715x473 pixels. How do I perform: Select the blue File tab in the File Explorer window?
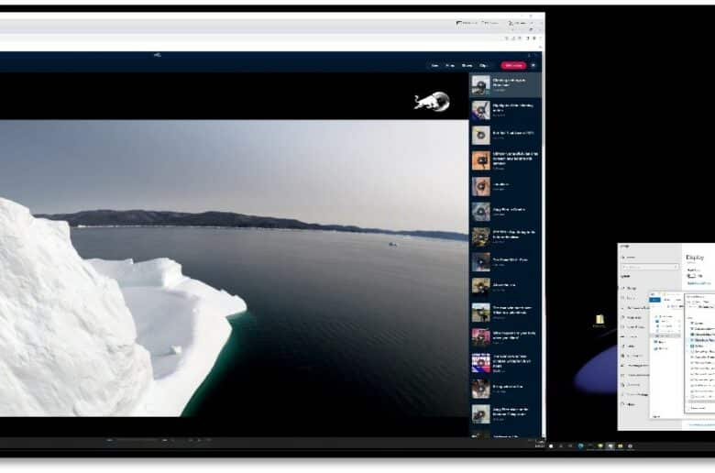coord(654,300)
